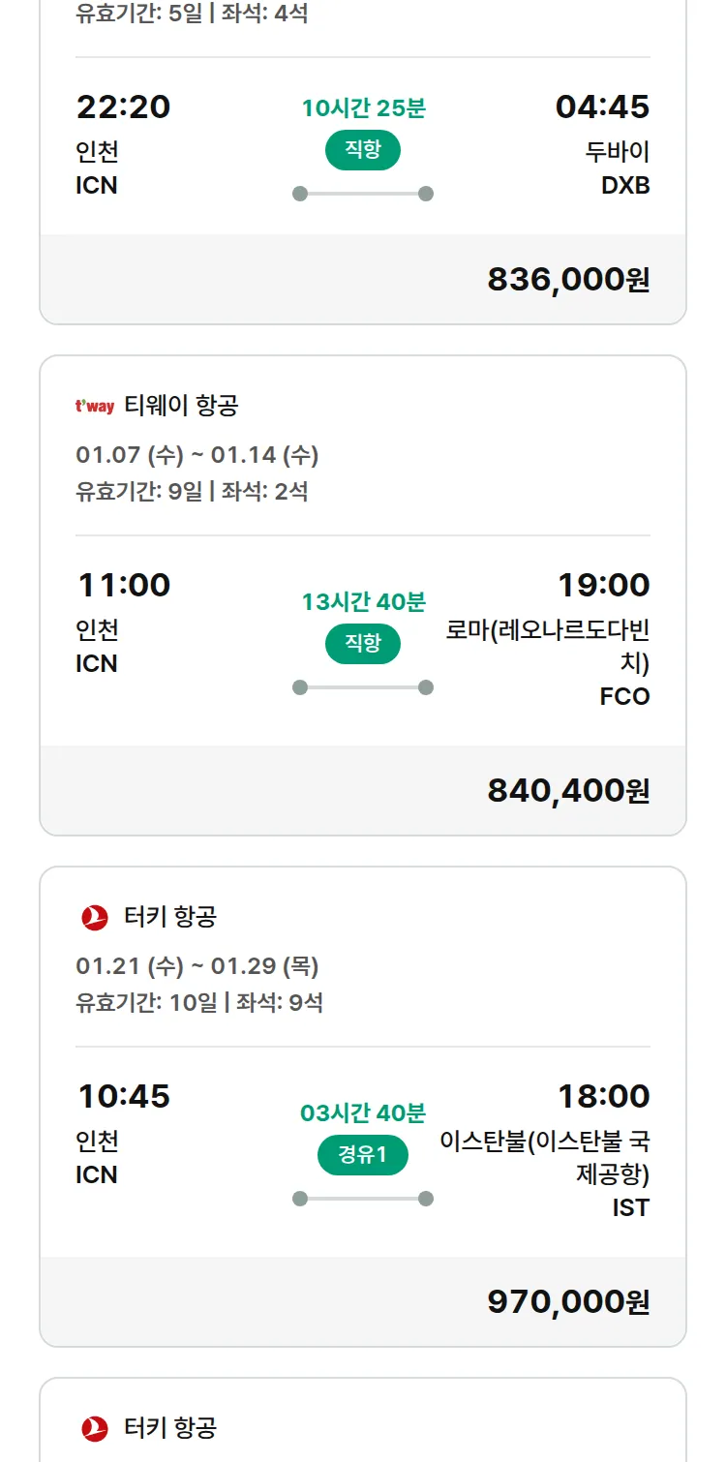Choose the 970,000원 Istanbul fare
The image size is (726, 1462).
pyautogui.click(x=568, y=1302)
